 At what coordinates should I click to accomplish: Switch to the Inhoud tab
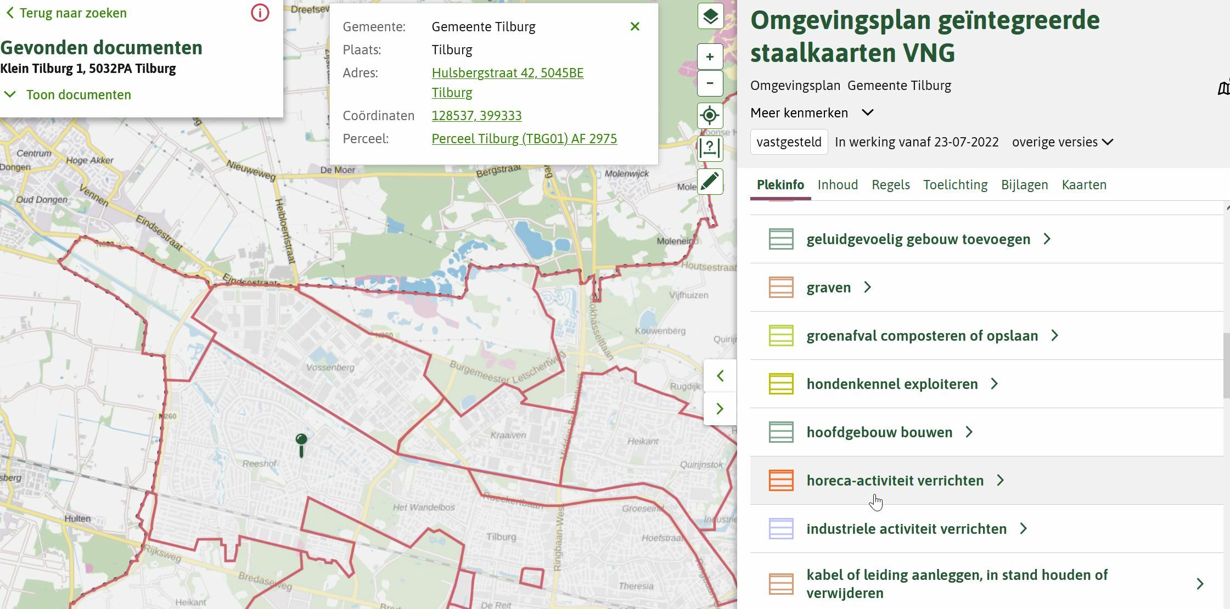838,185
